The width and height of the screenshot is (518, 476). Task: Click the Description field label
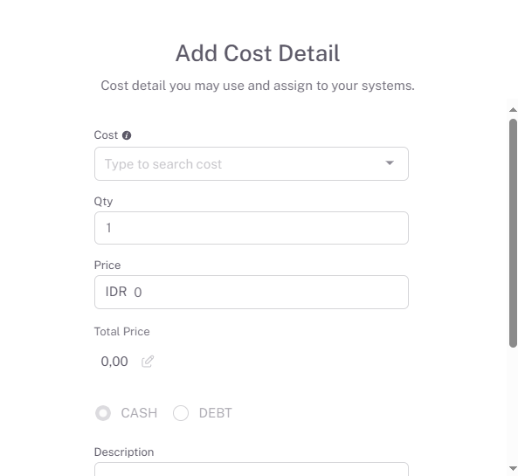pos(124,452)
